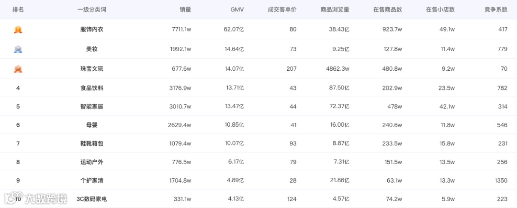Sort by the GMV column header
517x208 pixels.
click(237, 10)
